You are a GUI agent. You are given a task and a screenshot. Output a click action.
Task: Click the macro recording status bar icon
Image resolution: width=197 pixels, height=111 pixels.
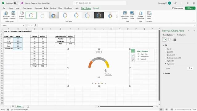pyautogui.click(x=8, y=110)
